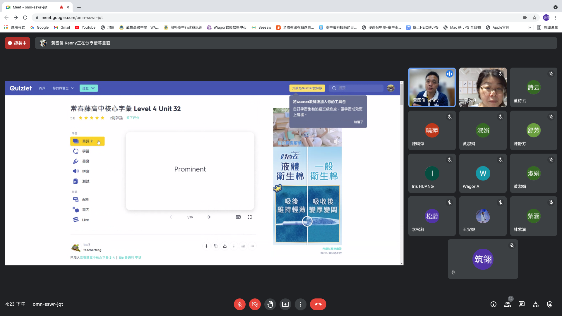Screen dimensions: 562x316
Task: Bookmark this page with the star icon
Action: coord(534,18)
